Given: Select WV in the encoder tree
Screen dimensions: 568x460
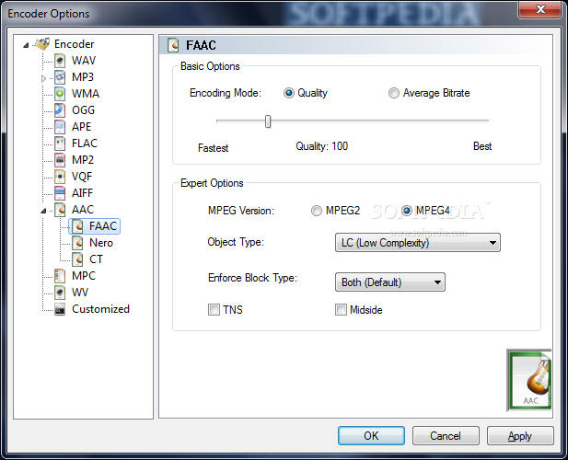Looking at the screenshot, I should pyautogui.click(x=80, y=293).
